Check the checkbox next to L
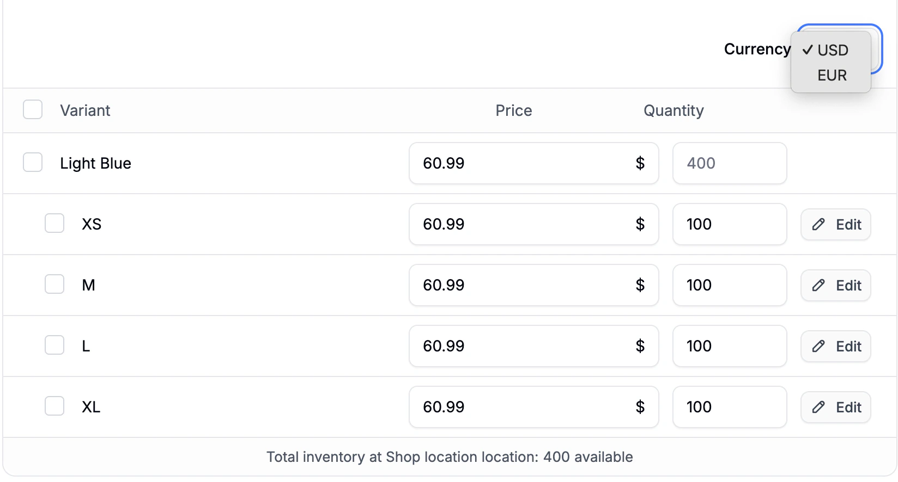Image resolution: width=898 pixels, height=482 pixels. point(54,345)
